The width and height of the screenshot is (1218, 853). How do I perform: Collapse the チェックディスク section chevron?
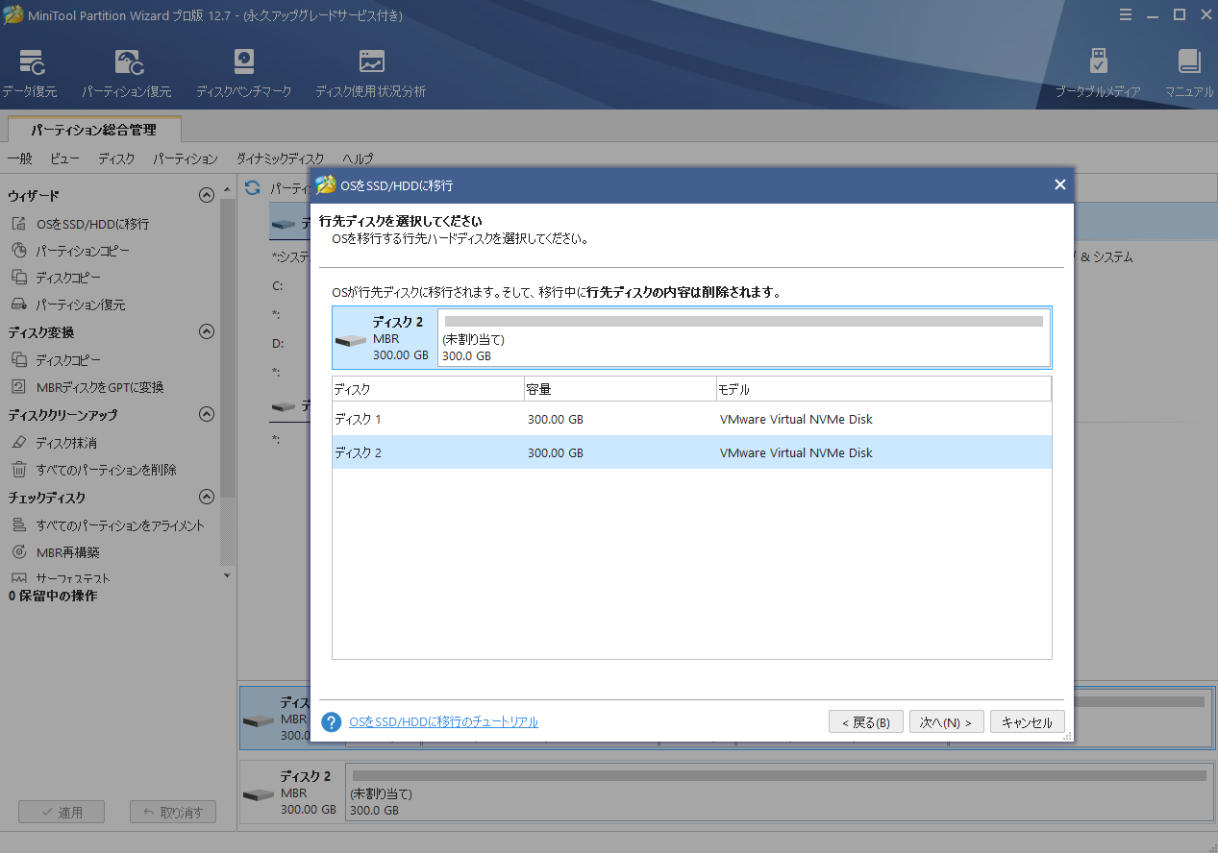206,497
